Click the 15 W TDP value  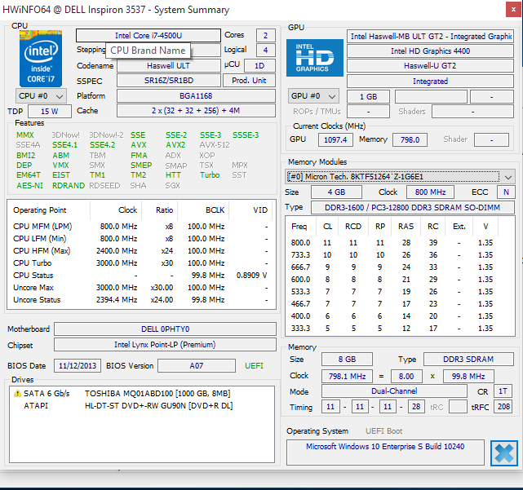pyautogui.click(x=50, y=112)
